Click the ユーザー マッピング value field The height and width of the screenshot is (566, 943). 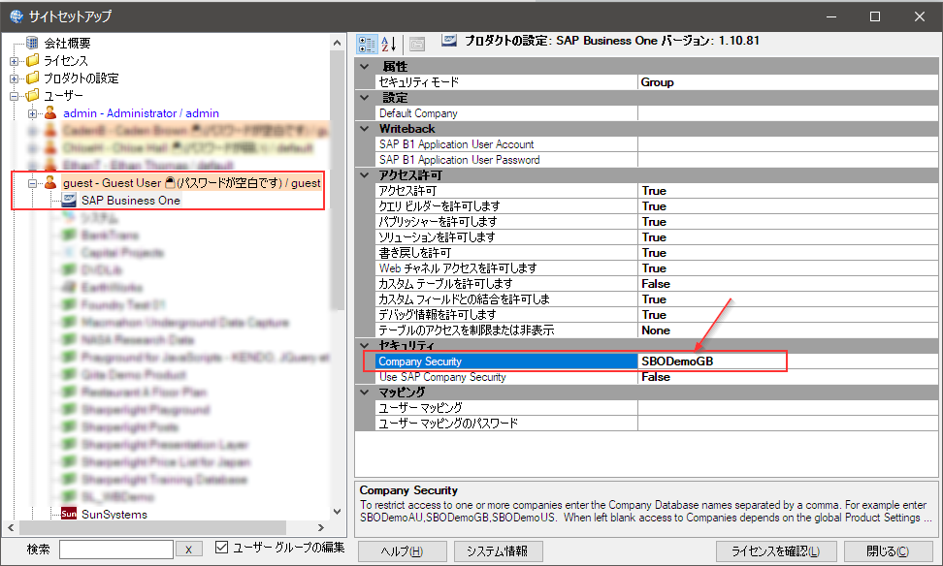click(788, 407)
